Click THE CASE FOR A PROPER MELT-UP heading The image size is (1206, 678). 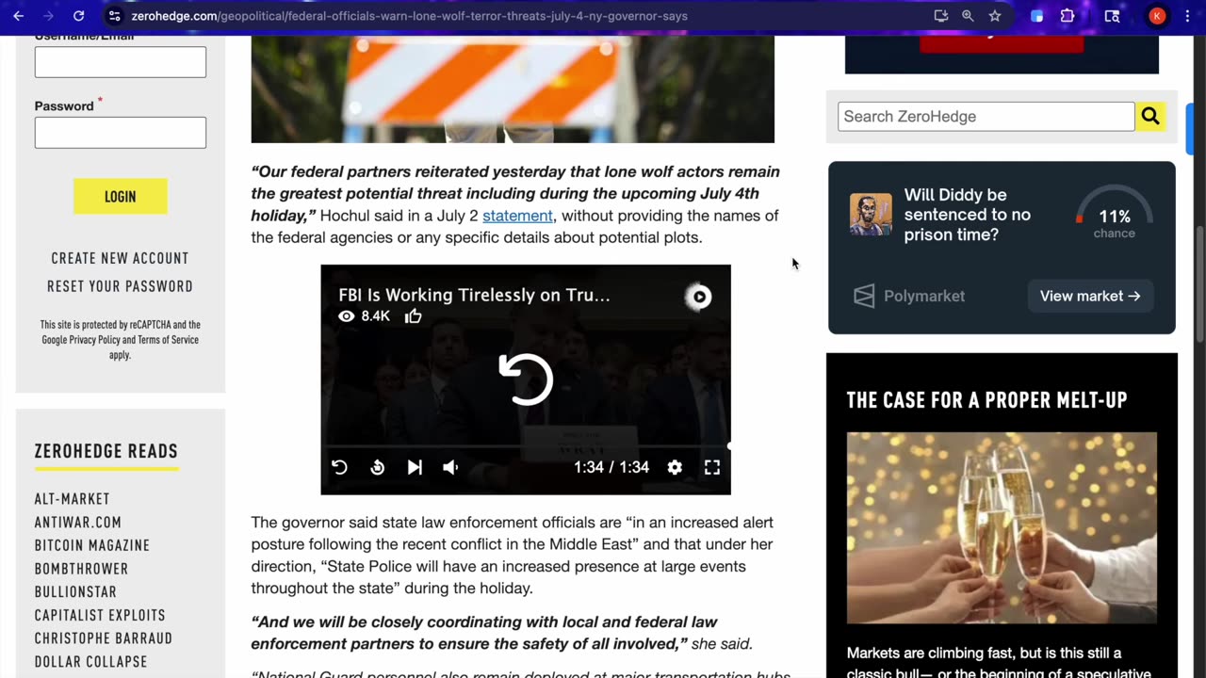(x=986, y=400)
